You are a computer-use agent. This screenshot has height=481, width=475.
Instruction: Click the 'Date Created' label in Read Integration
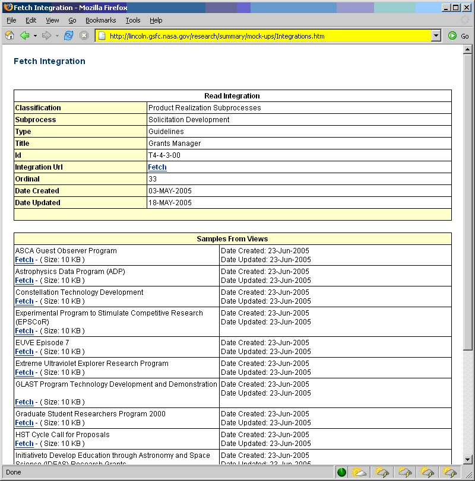[37, 191]
